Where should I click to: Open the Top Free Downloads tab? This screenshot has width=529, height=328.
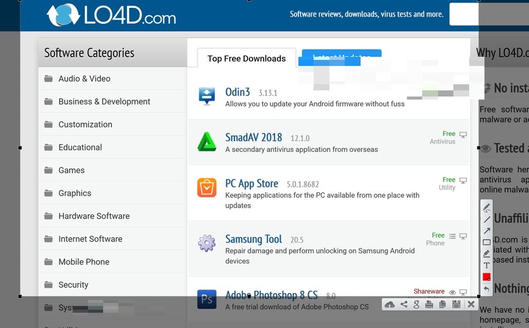pyautogui.click(x=247, y=59)
